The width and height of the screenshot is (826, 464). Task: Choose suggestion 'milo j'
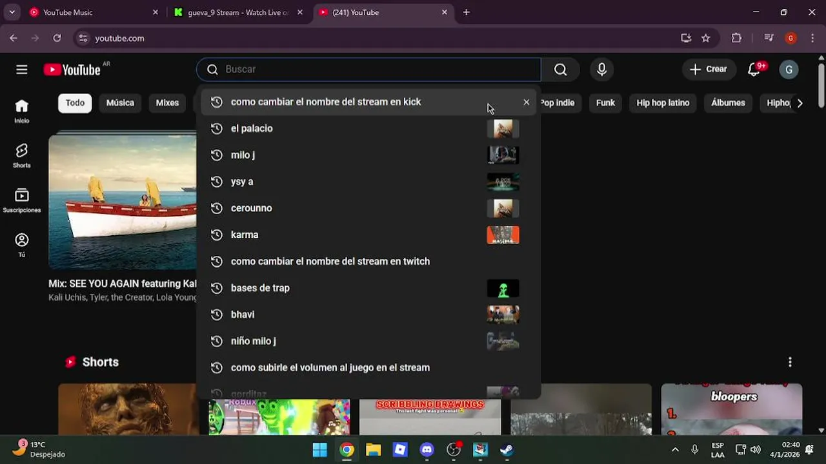pos(368,155)
